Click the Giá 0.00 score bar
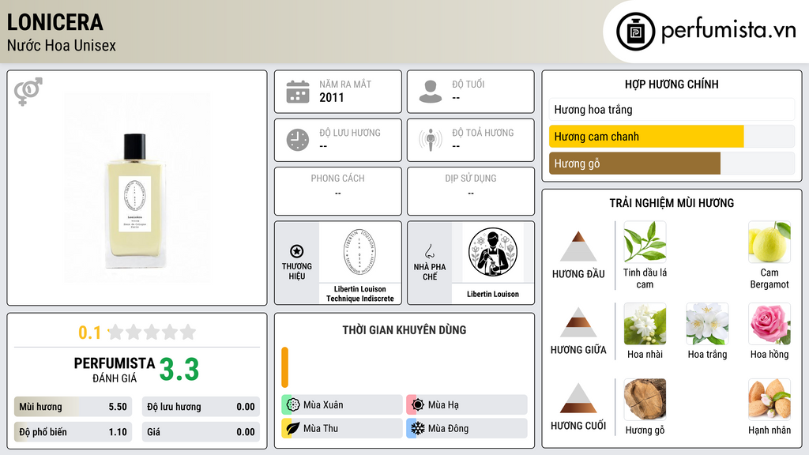809x455 pixels. 201,432
